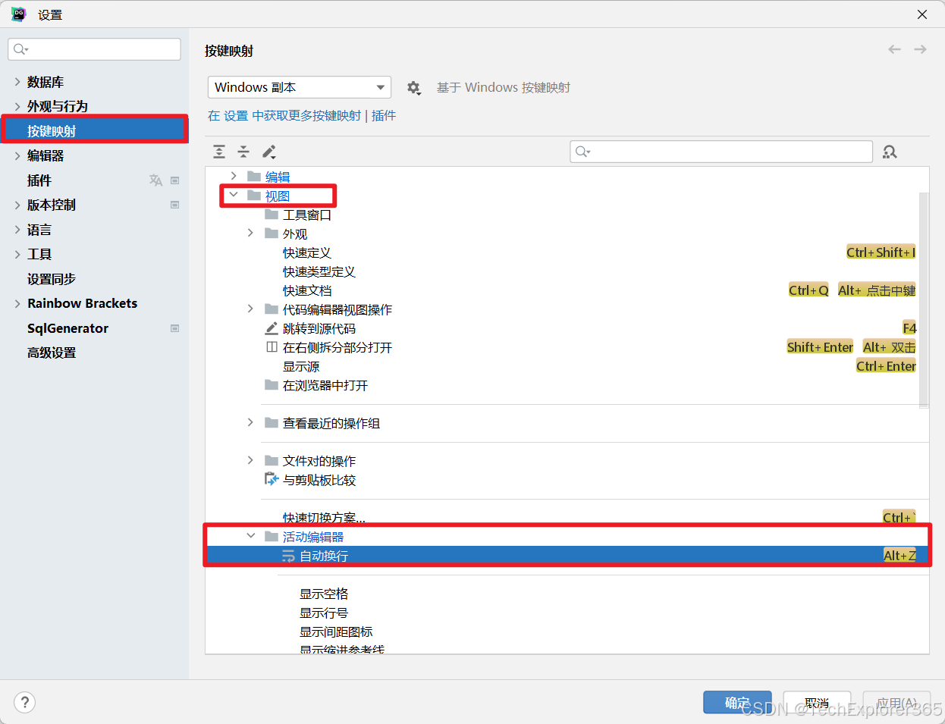The height and width of the screenshot is (724, 945).
Task: Click the settings search field in sidebar
Action: pyautogui.click(x=94, y=49)
